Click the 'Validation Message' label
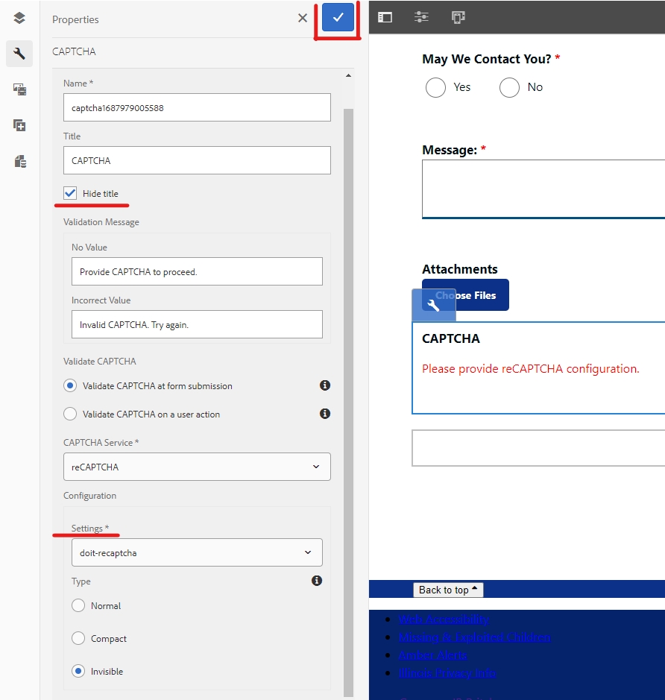The width and height of the screenshot is (665, 700). pyautogui.click(x=101, y=222)
